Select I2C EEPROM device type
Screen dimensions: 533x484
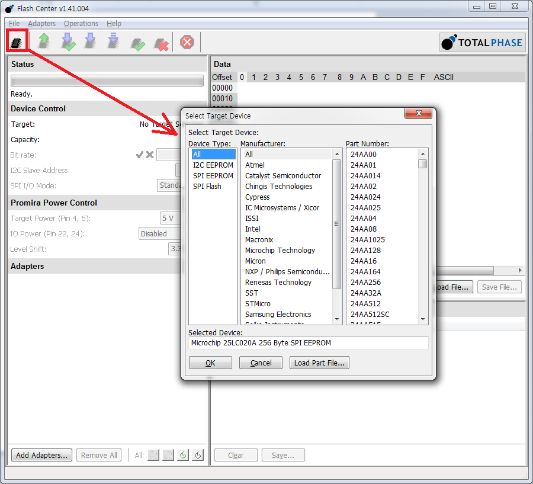(213, 165)
